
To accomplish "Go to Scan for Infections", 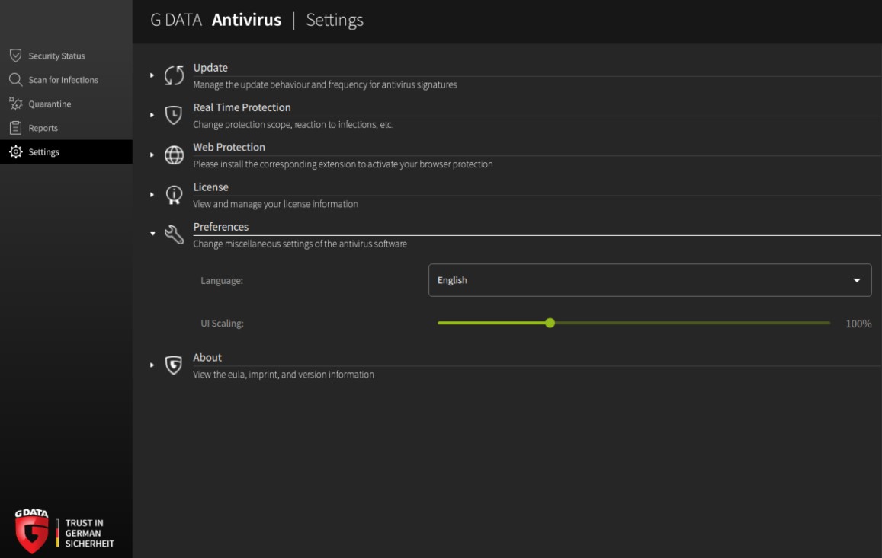I will click(66, 80).
